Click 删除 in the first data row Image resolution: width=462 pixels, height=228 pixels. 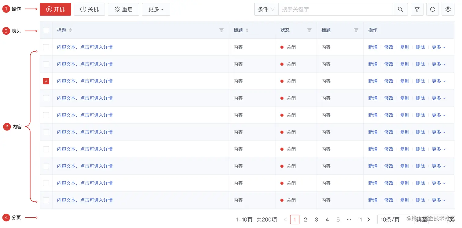(420, 47)
